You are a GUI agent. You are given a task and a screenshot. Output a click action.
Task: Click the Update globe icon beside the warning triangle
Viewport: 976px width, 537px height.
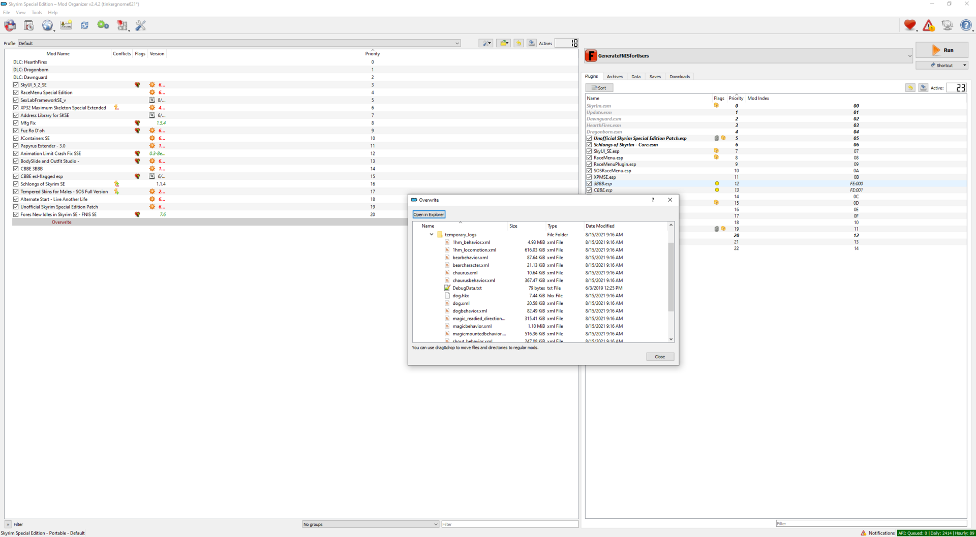pos(947,25)
